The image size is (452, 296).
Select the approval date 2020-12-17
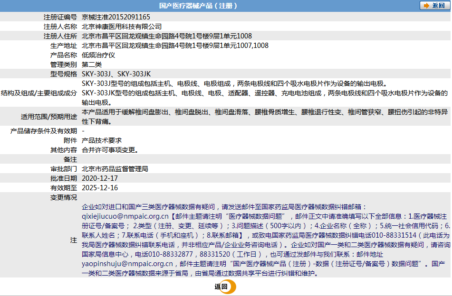(100, 179)
